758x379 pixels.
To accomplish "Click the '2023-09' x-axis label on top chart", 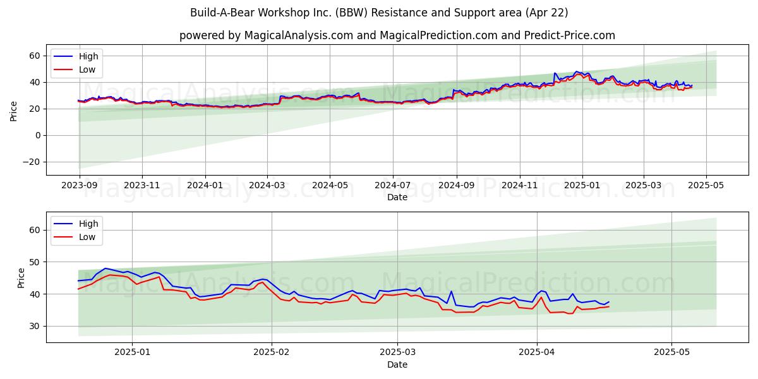I will [x=79, y=186].
